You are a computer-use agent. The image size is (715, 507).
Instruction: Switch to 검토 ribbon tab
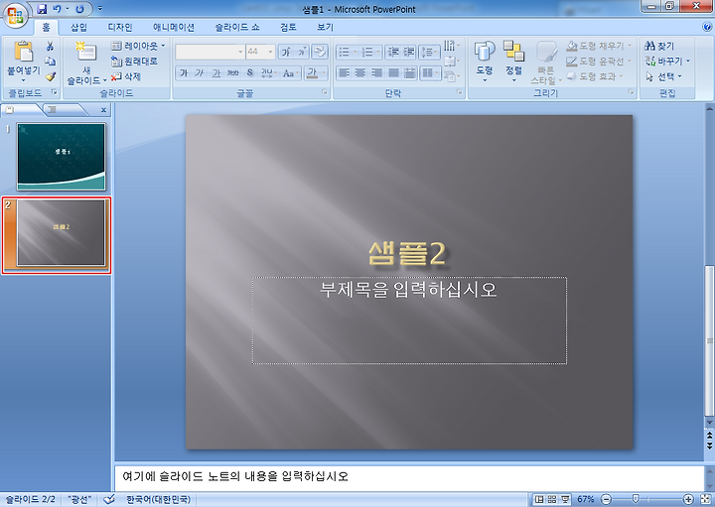(288, 28)
